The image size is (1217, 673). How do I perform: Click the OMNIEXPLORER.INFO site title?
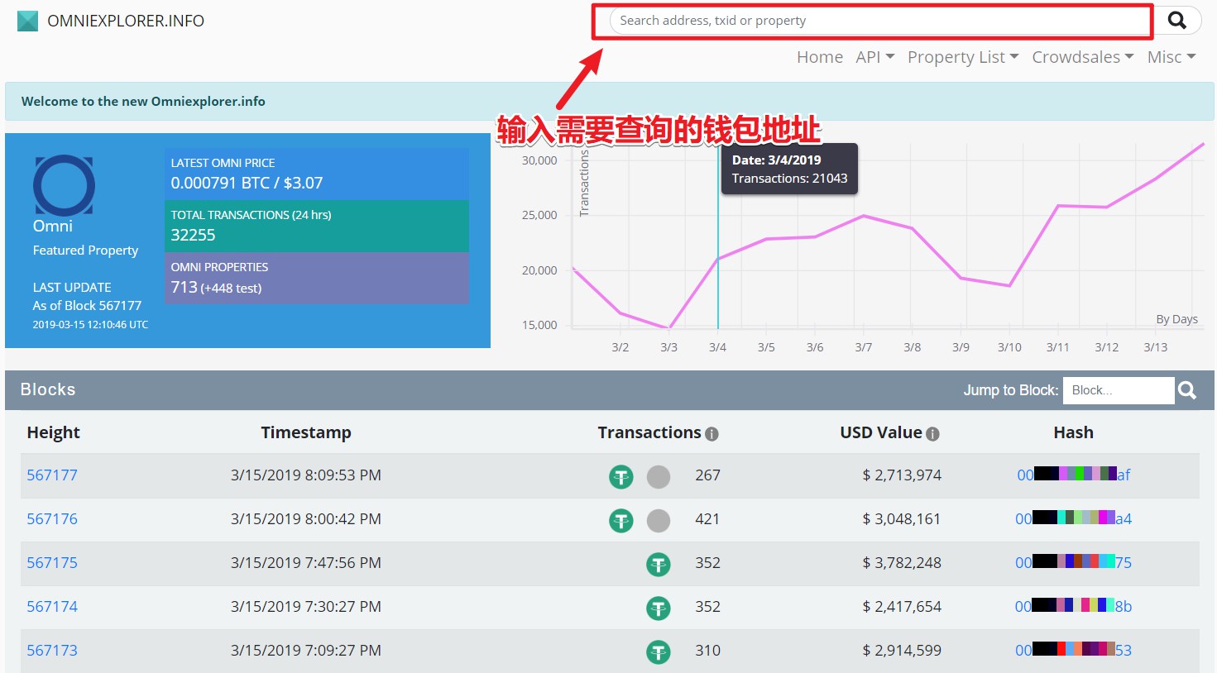[x=126, y=21]
